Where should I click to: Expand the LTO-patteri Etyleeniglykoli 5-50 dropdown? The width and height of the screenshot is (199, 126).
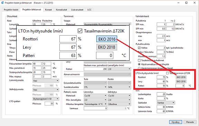tap(46, 99)
